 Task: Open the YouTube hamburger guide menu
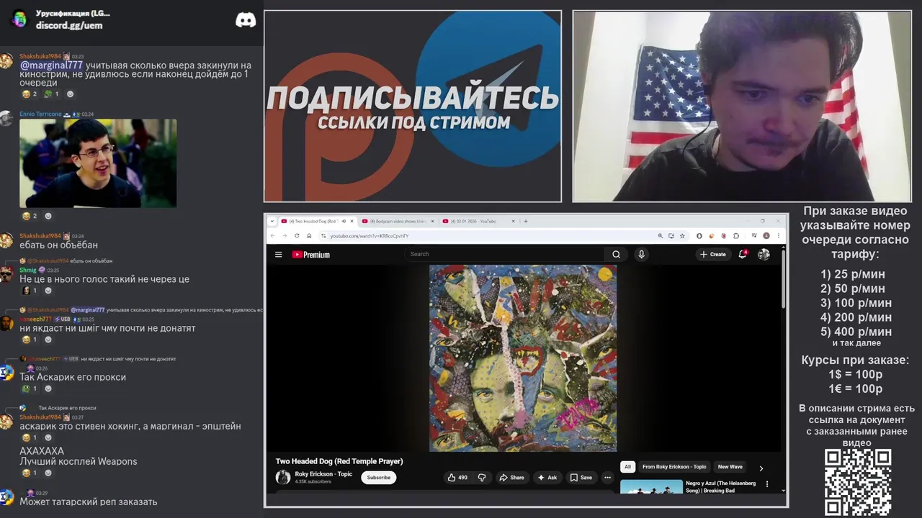point(278,254)
